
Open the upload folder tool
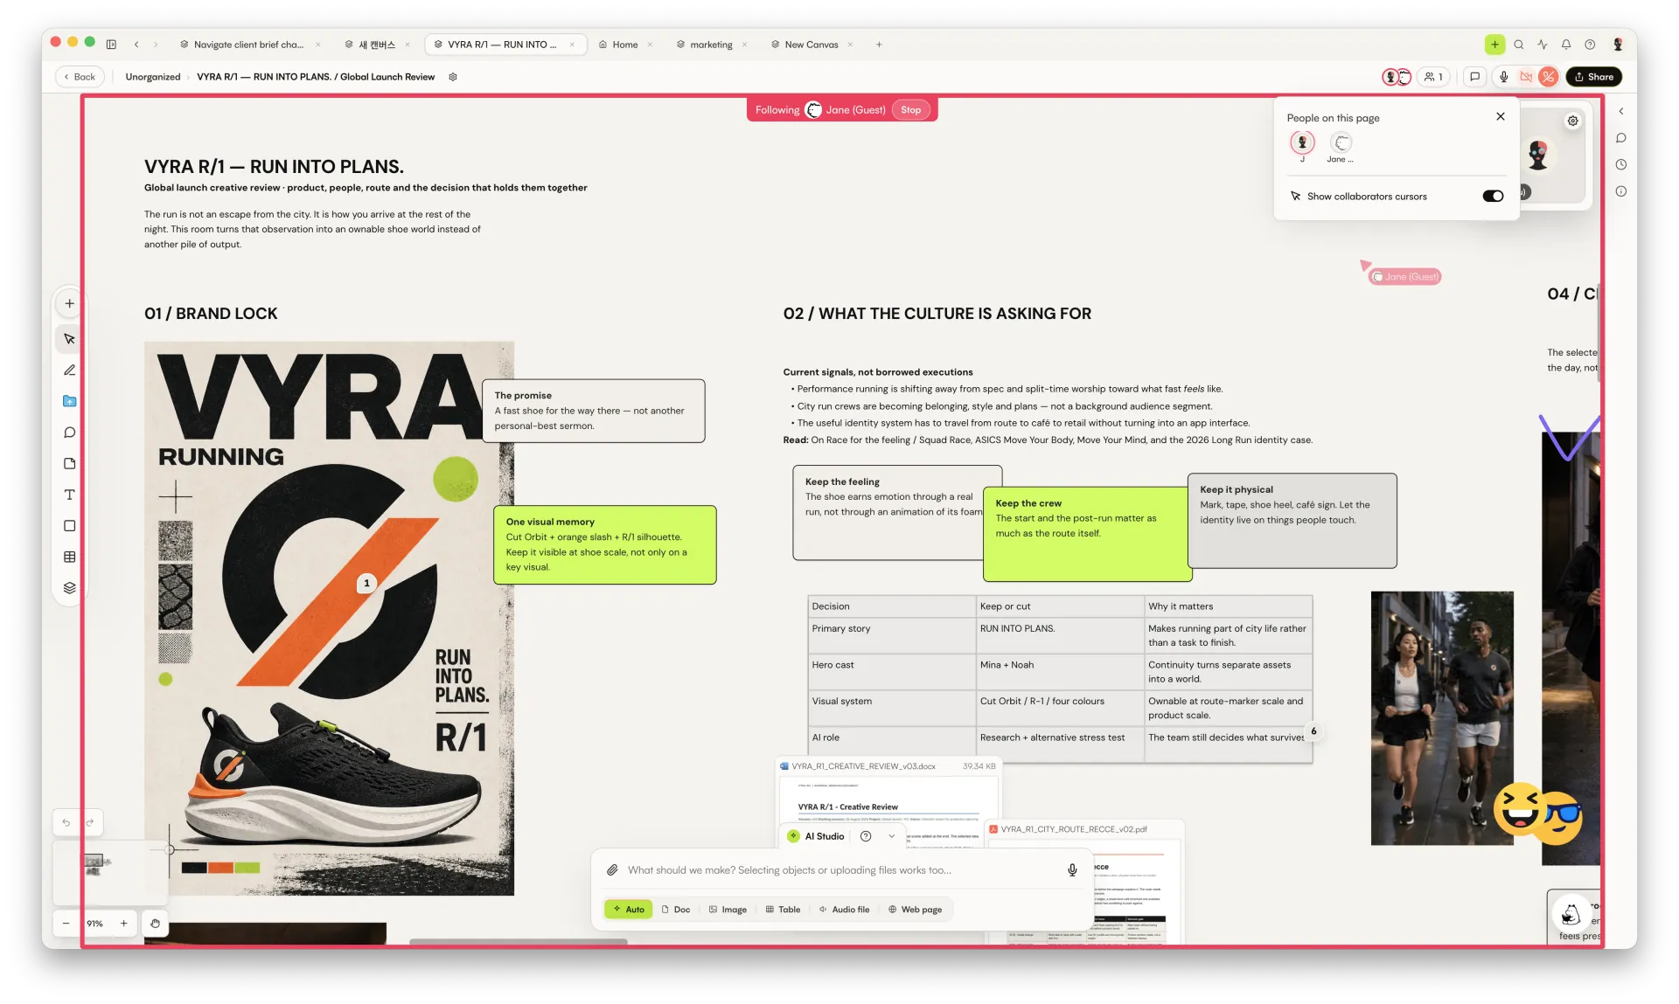pos(69,401)
